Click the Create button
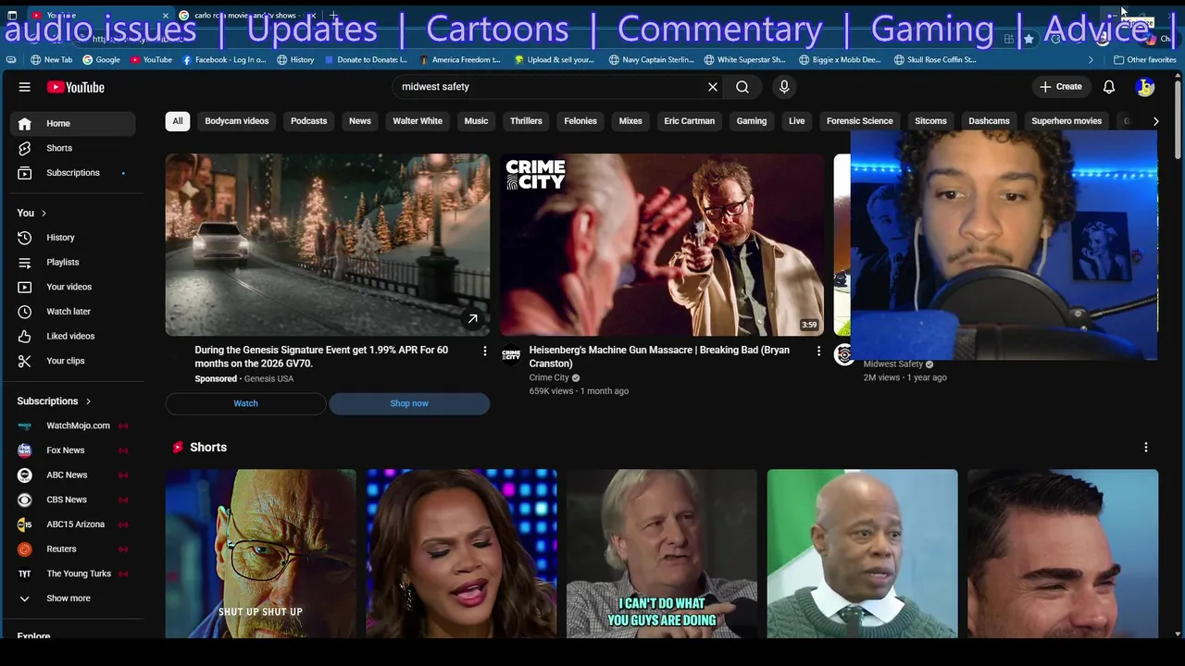Viewport: 1185px width, 666px height. coord(1061,87)
